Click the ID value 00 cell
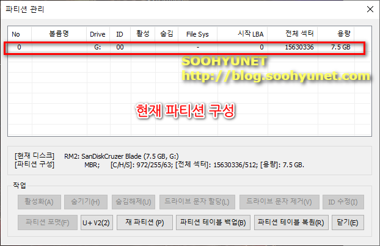This screenshot has height=246, width=380. (x=120, y=47)
